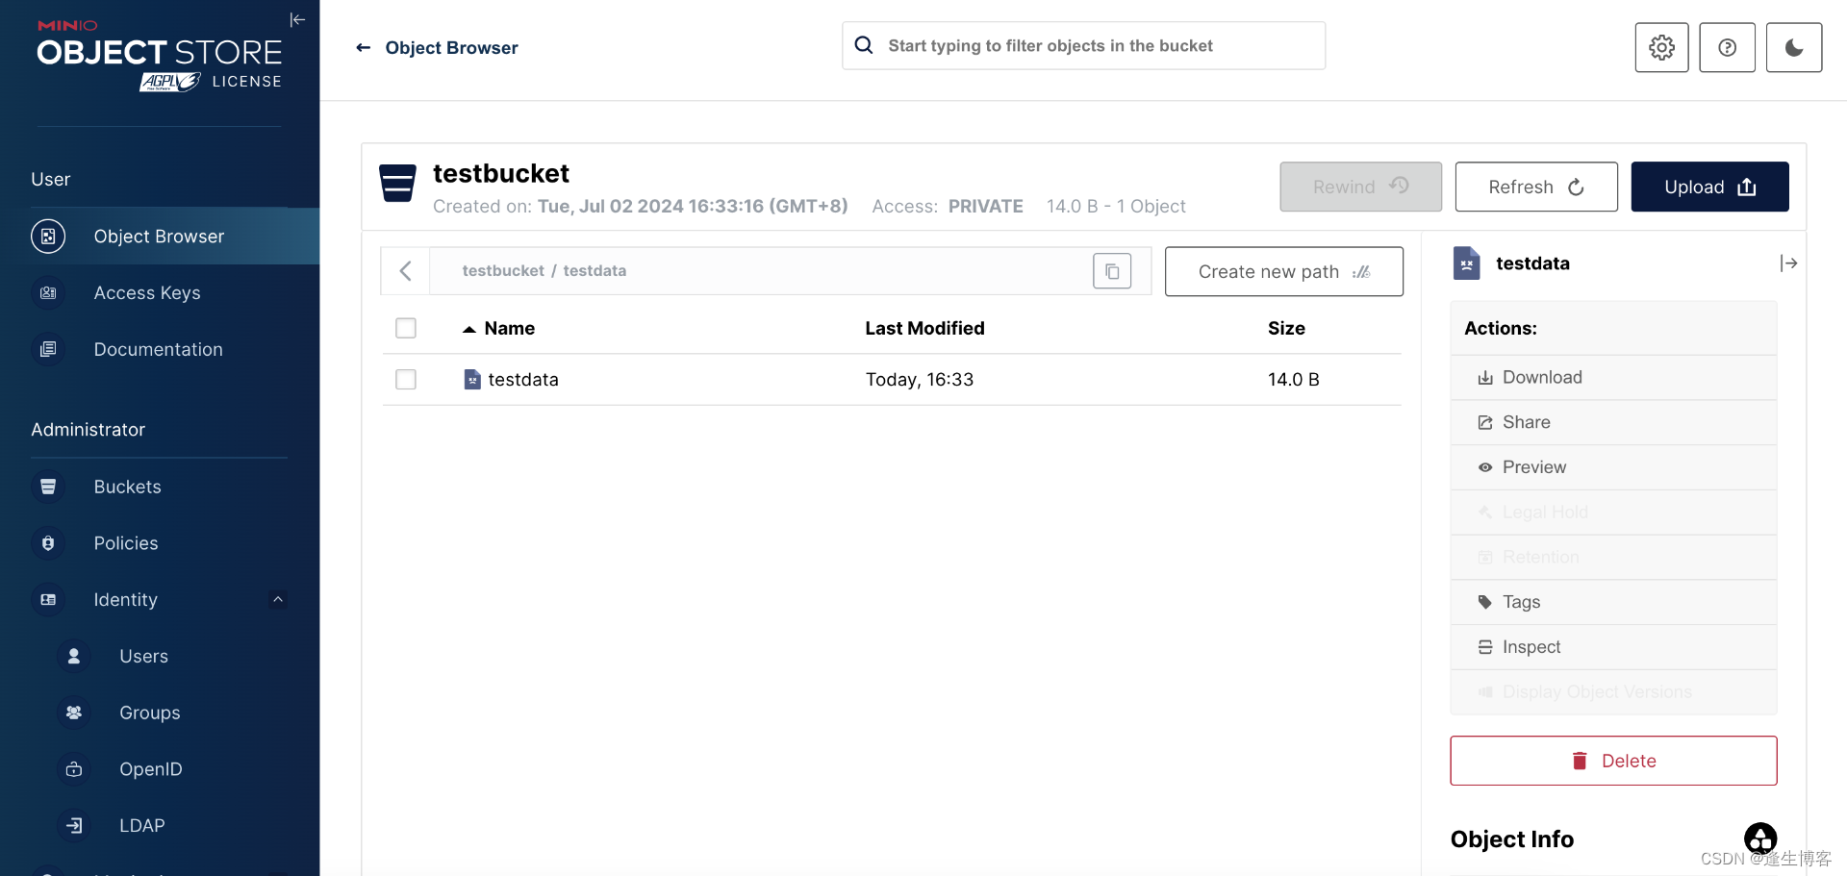Navigate back with the path chevron
1847x876 pixels.
coord(405,271)
